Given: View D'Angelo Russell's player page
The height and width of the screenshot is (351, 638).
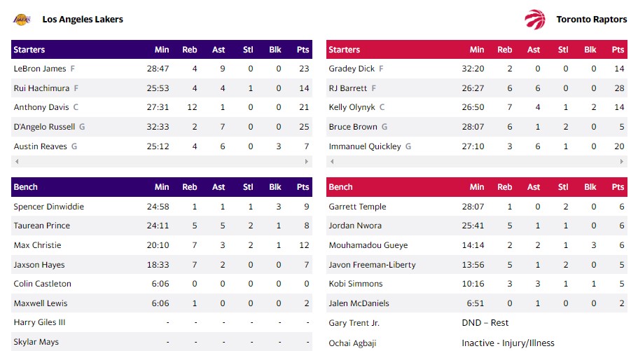Looking at the screenshot, I should pyautogui.click(x=46, y=127).
